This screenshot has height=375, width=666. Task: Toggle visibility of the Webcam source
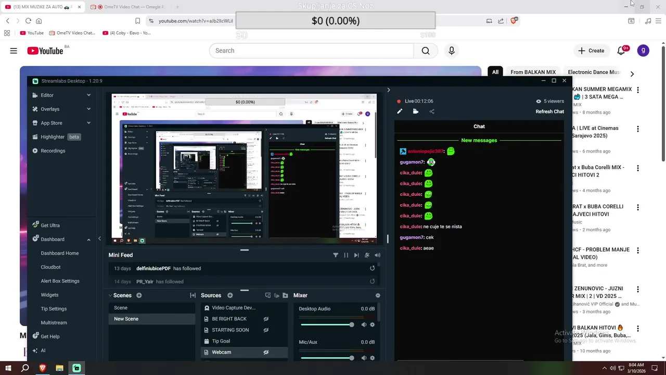coord(266,352)
